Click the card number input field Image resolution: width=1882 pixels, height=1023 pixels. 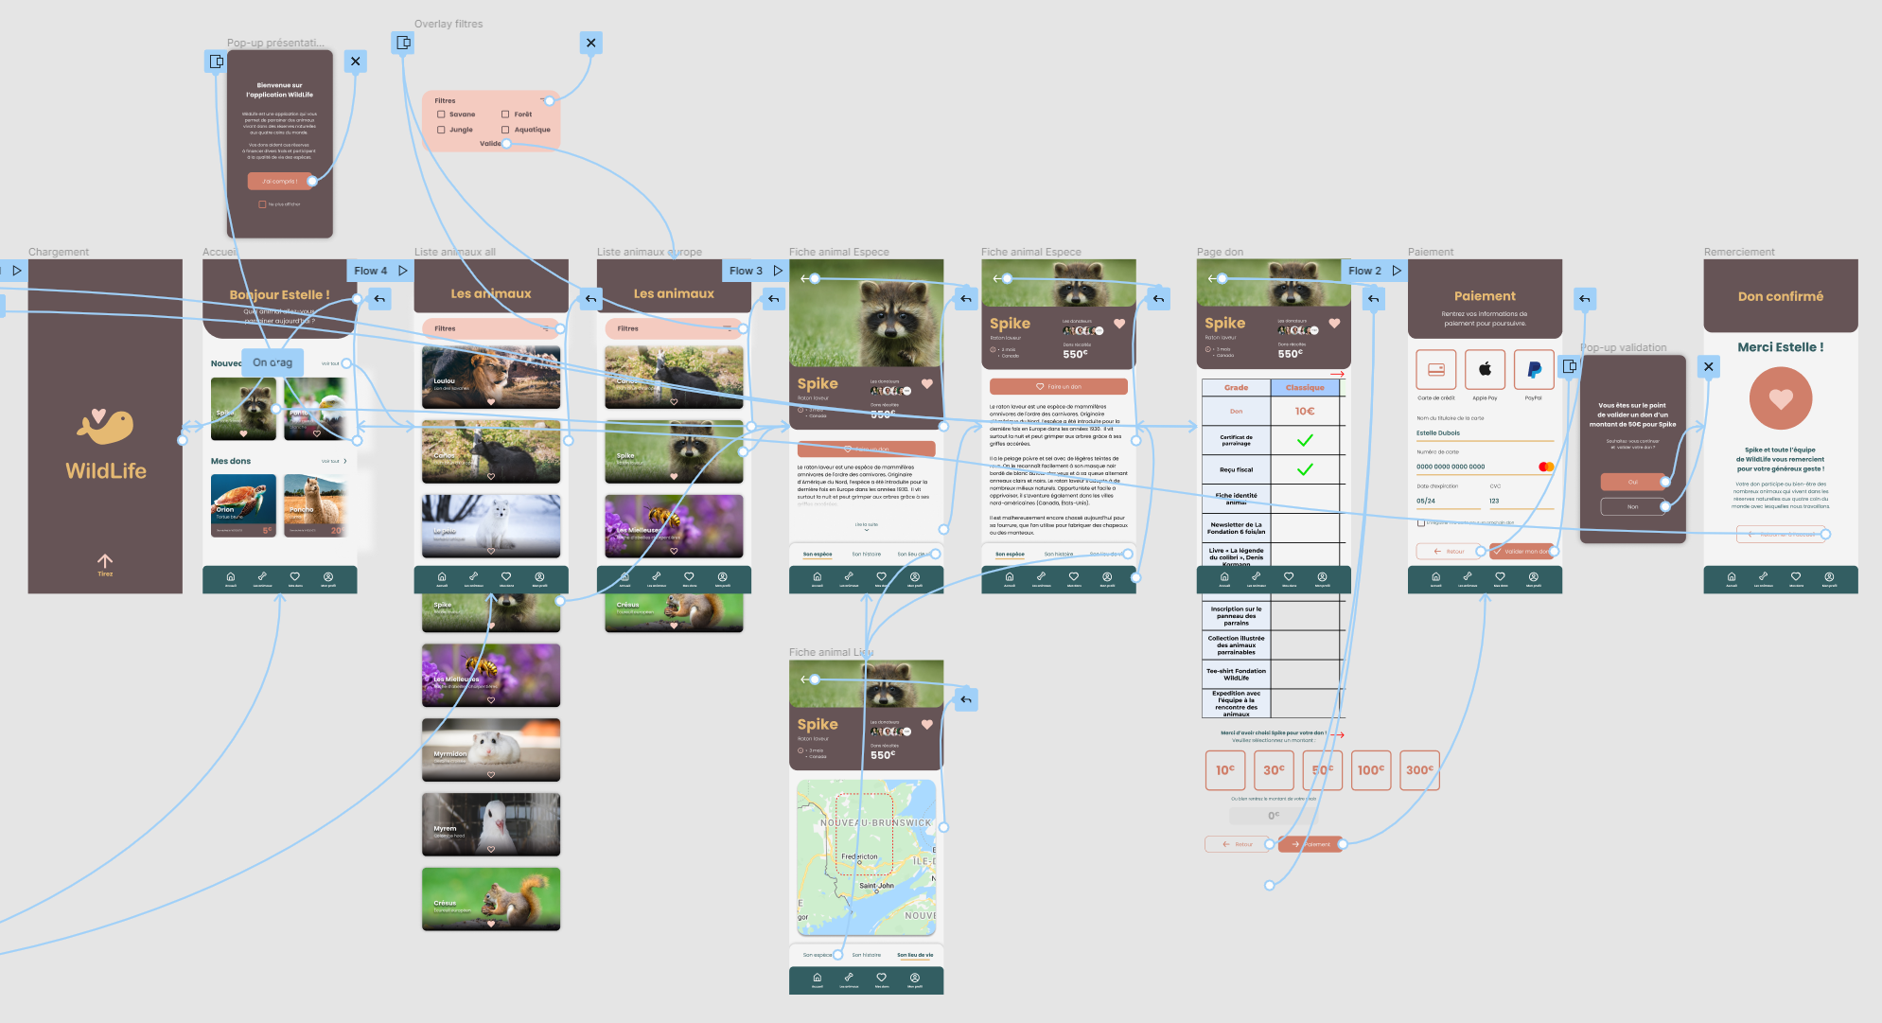[1476, 467]
